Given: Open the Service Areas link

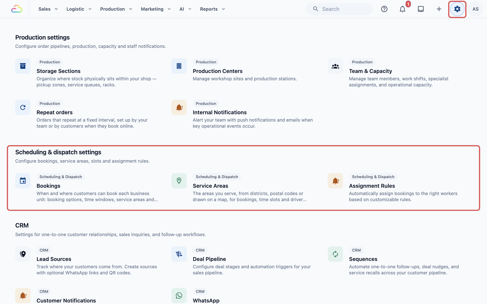Looking at the screenshot, I should click(x=210, y=186).
